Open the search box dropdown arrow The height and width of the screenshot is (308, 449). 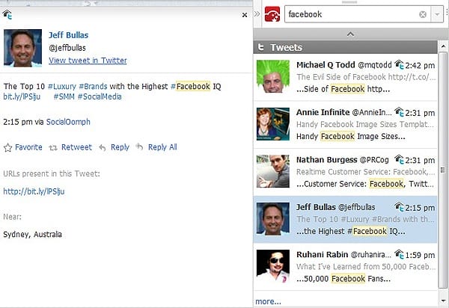(x=437, y=14)
